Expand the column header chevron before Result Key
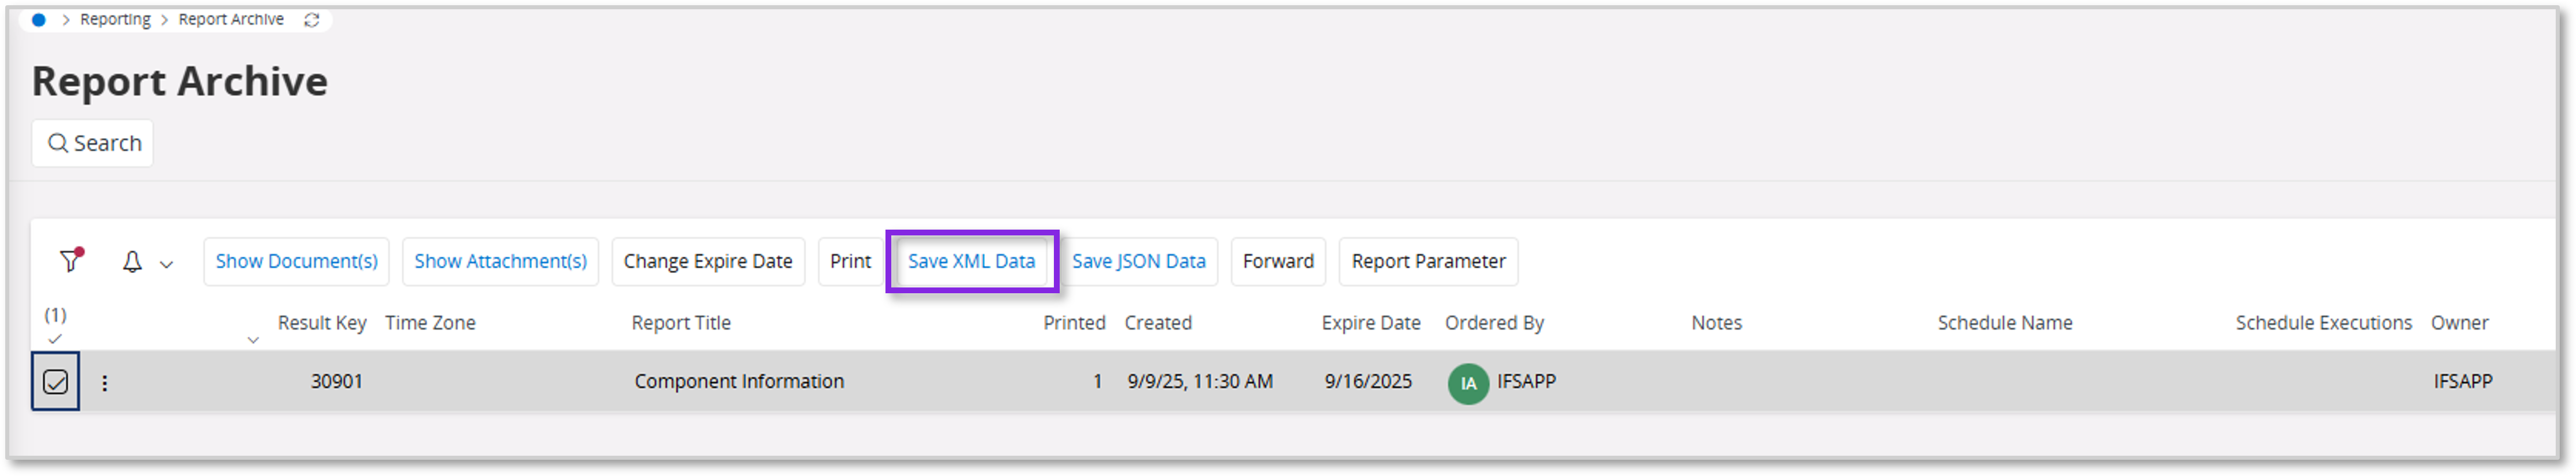The image size is (2576, 476). point(253,340)
